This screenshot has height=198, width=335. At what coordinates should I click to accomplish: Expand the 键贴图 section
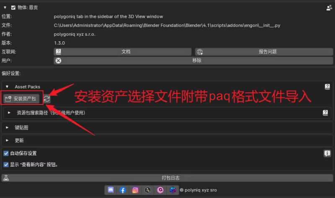7,127
